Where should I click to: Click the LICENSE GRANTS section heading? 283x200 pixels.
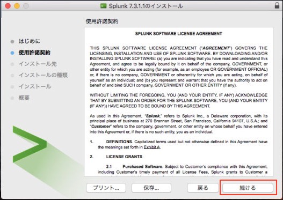tap(124, 157)
